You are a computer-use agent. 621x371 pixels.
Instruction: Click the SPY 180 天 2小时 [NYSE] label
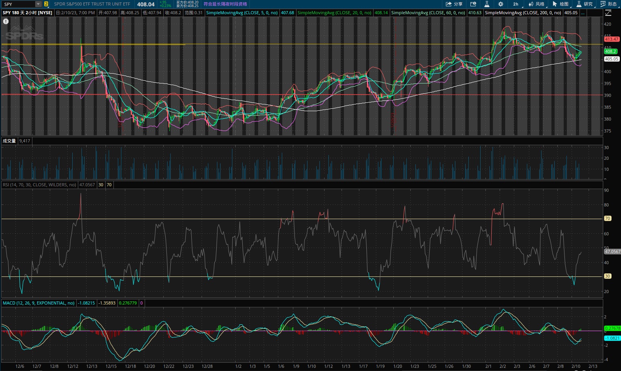[27, 13]
